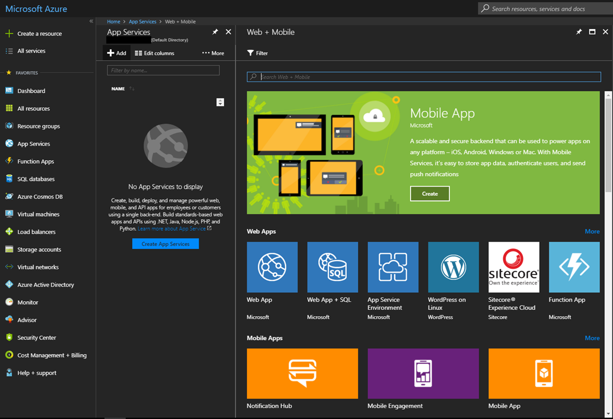This screenshot has width=613, height=419.
Task: Click the Load balancers diamond icon
Action: (9, 232)
